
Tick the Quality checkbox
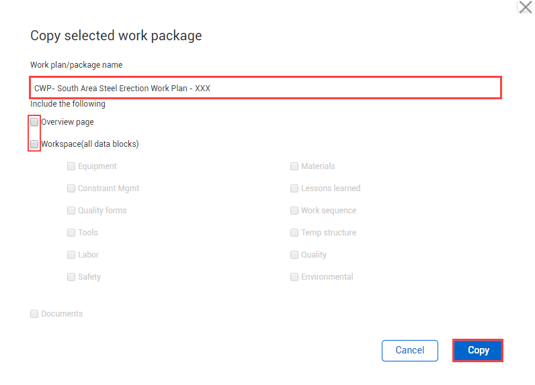pos(294,255)
